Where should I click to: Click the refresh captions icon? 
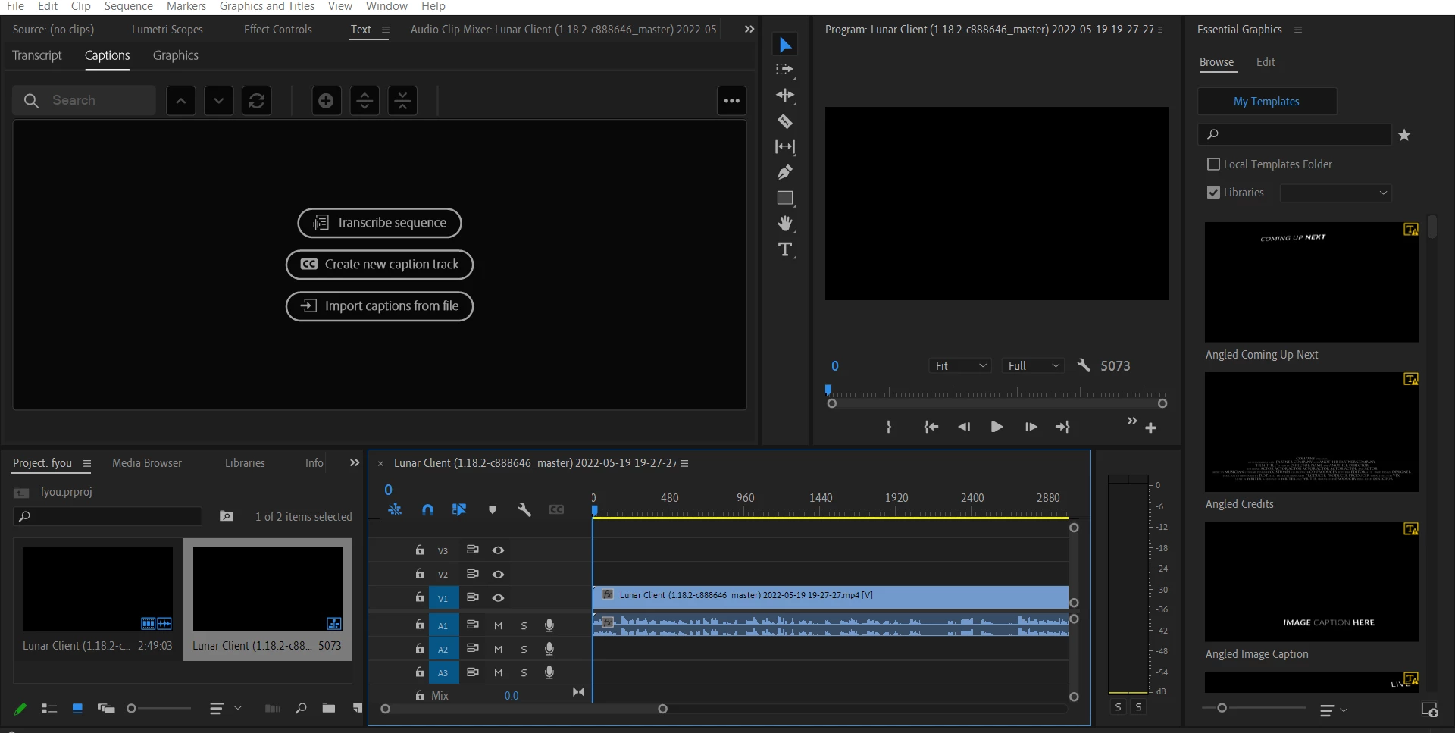click(x=257, y=101)
